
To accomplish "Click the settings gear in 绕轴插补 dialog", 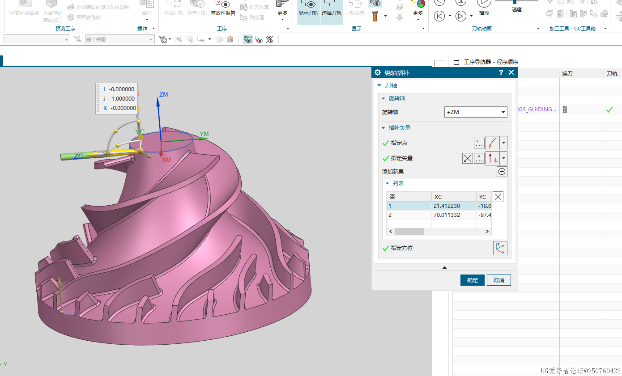I will [378, 73].
